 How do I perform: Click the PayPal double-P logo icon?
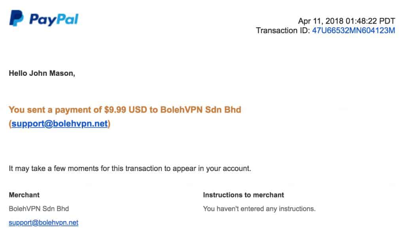pos(16,18)
